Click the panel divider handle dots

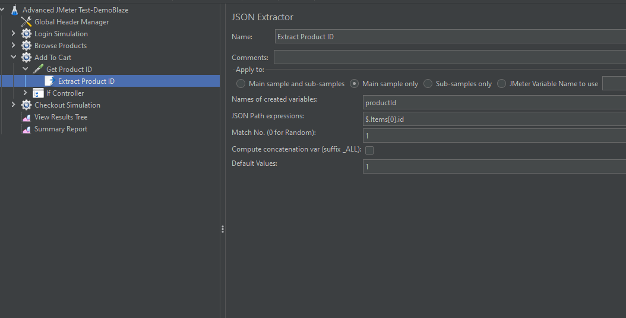coord(222,229)
